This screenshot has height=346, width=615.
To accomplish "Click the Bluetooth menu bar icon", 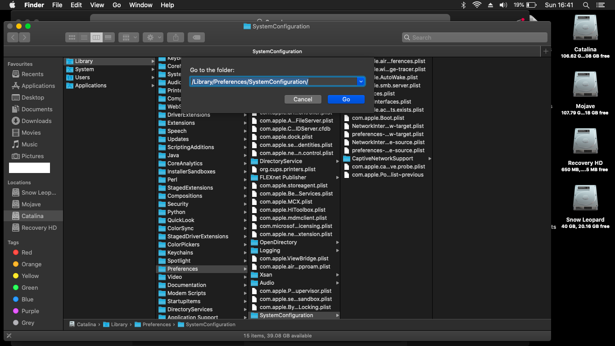I will (463, 5).
